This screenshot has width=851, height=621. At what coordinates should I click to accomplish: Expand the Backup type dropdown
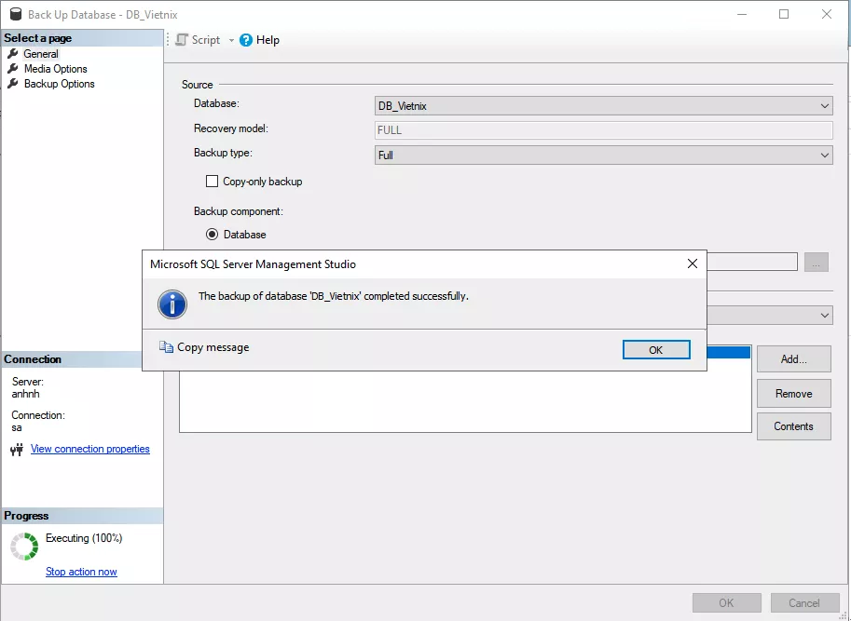[603, 155]
